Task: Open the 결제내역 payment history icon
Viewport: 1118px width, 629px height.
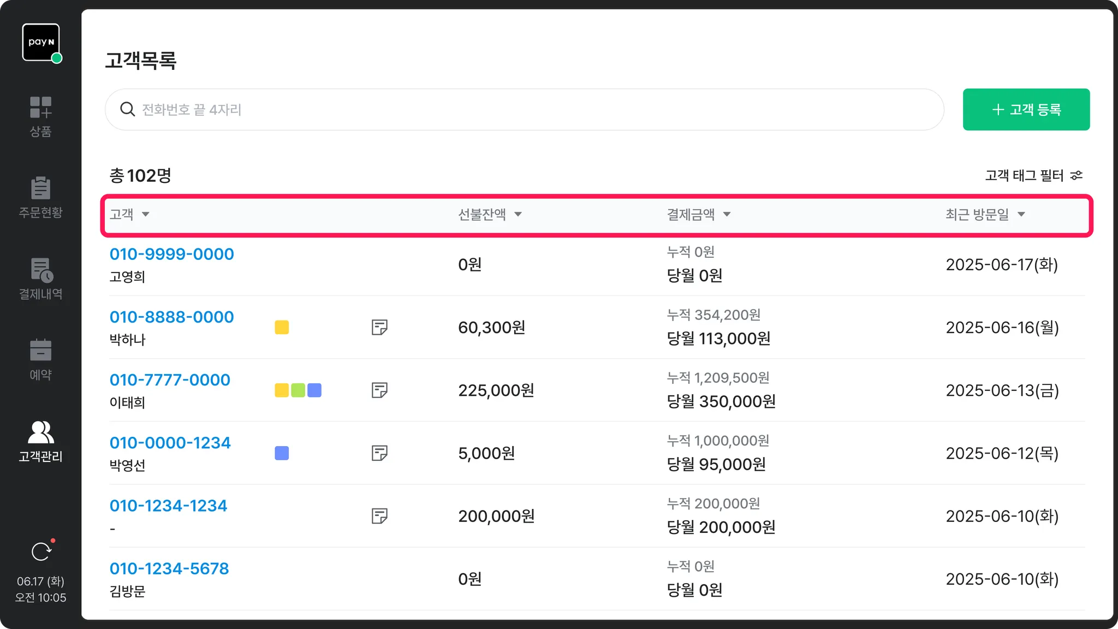Action: coord(40,270)
